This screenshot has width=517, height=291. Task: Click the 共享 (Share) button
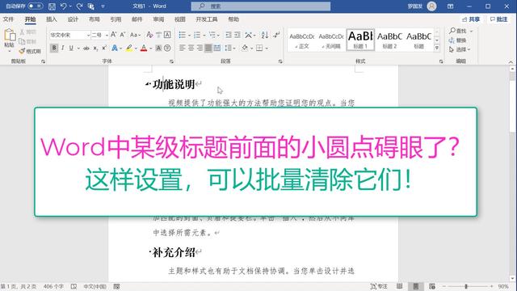point(471,19)
